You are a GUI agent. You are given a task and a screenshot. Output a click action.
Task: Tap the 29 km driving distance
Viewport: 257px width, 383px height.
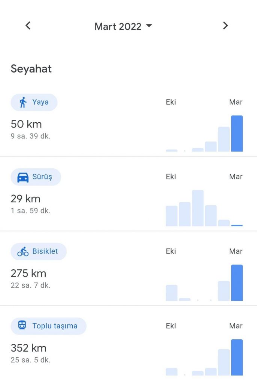[x=25, y=199]
